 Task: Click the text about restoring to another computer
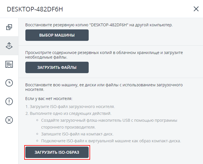99,25
